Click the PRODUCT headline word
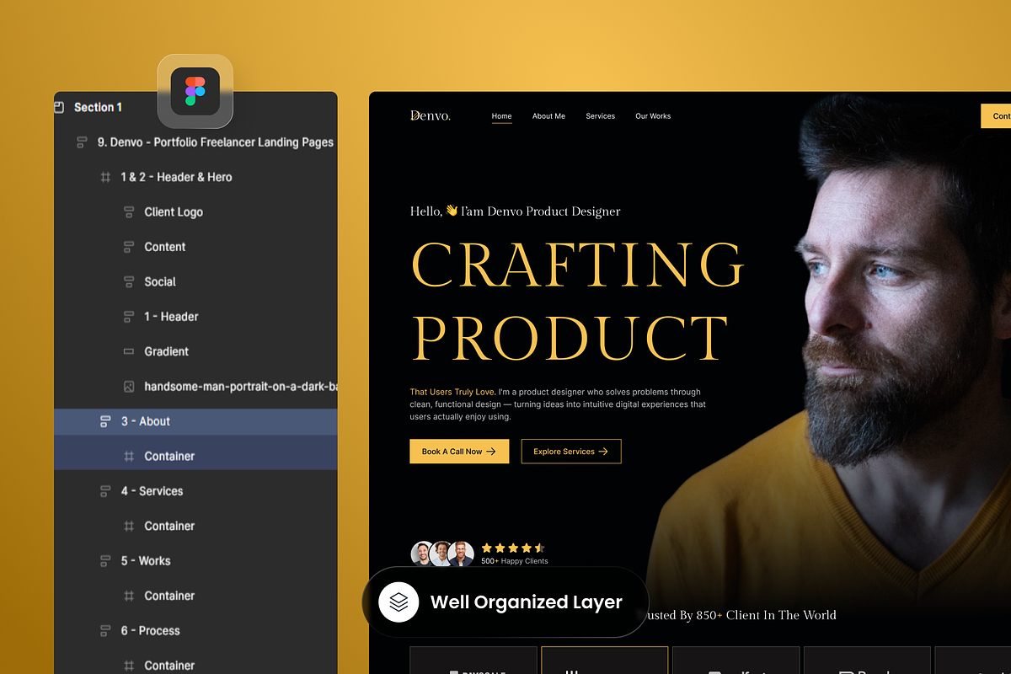 [570, 338]
